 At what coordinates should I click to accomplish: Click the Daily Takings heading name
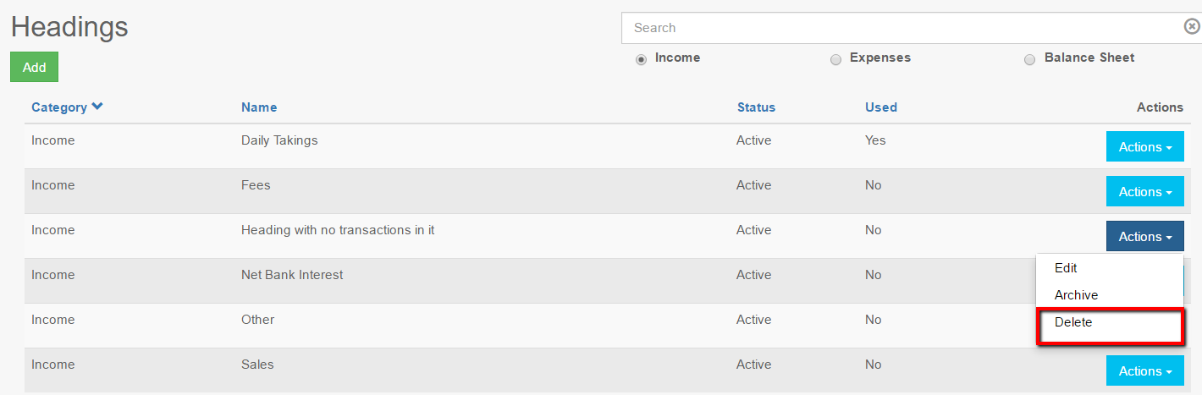(x=279, y=140)
